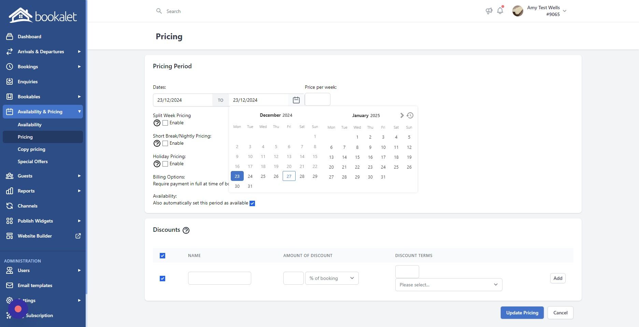
Task: Click the Price per week input field
Action: [317, 99]
